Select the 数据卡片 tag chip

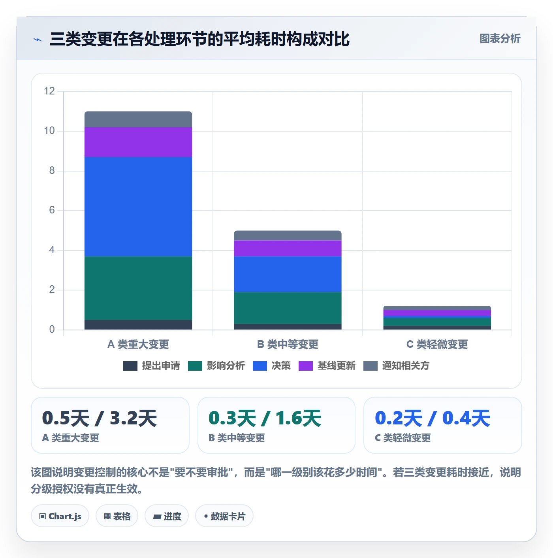click(224, 516)
